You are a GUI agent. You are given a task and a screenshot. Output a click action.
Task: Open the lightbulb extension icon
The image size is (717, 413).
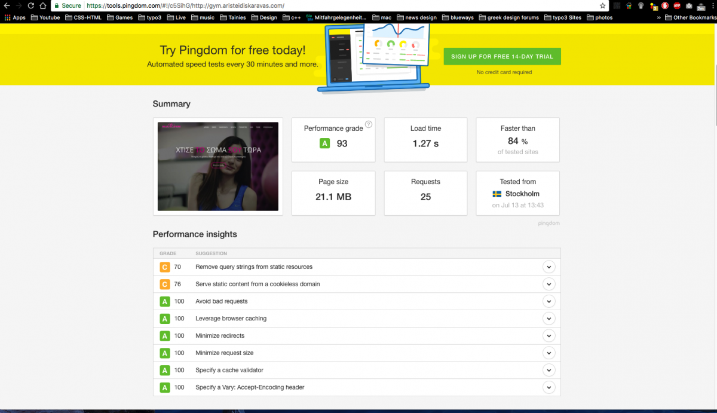click(641, 5)
